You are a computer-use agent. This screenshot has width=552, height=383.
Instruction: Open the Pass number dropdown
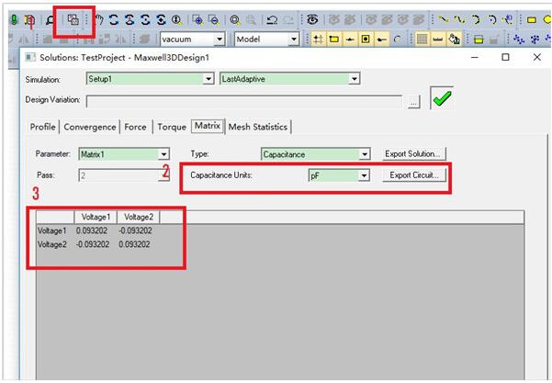coord(163,175)
